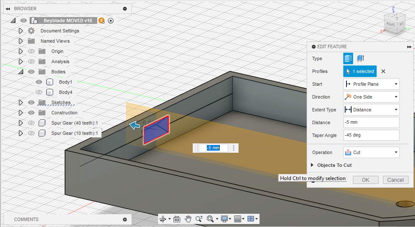Select the Orbit tool in the navigation bar
The image size is (415, 227).
[163, 219]
